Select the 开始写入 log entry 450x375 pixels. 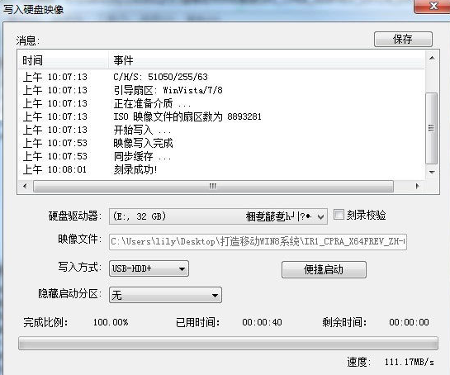click(x=142, y=130)
